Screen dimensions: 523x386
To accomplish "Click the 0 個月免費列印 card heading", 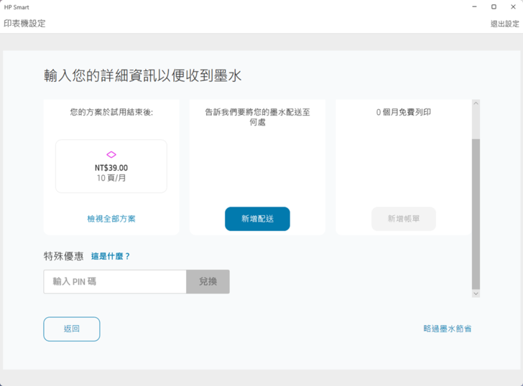I will (403, 113).
